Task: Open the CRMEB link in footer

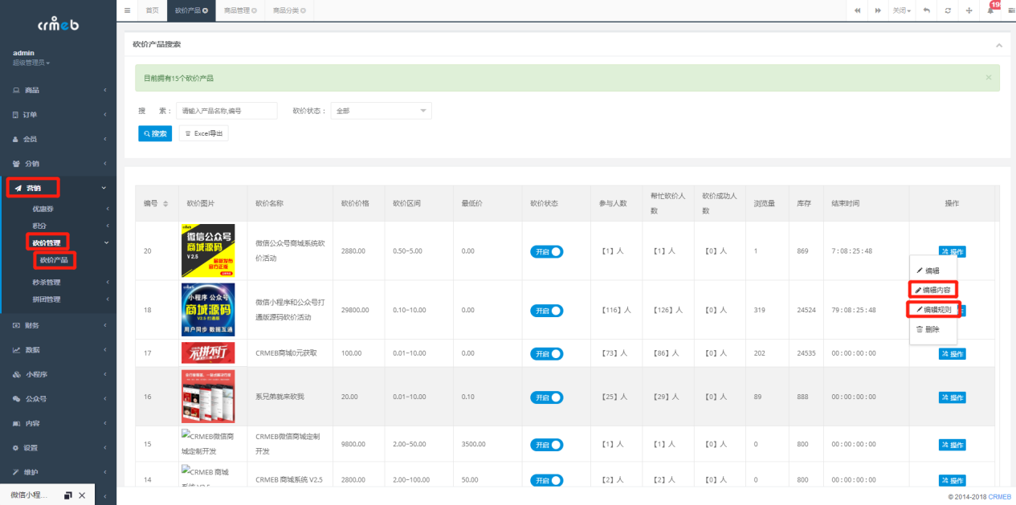Action: click(x=1000, y=497)
